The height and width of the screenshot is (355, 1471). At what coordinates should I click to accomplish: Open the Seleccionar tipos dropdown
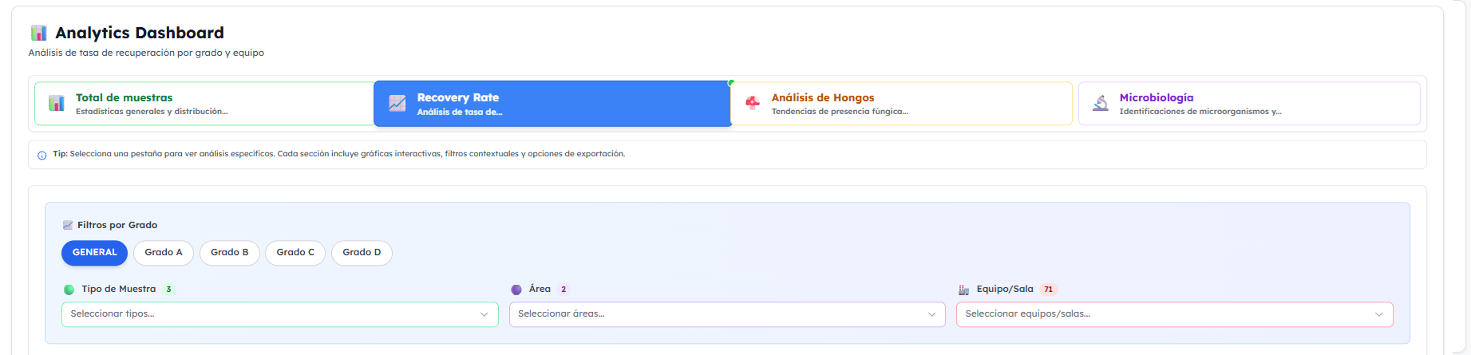(279, 314)
